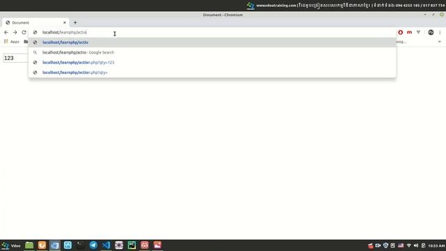Open the Wi-Fi network tray icon
Viewport: 446px width, 251px height.
click(x=409, y=245)
